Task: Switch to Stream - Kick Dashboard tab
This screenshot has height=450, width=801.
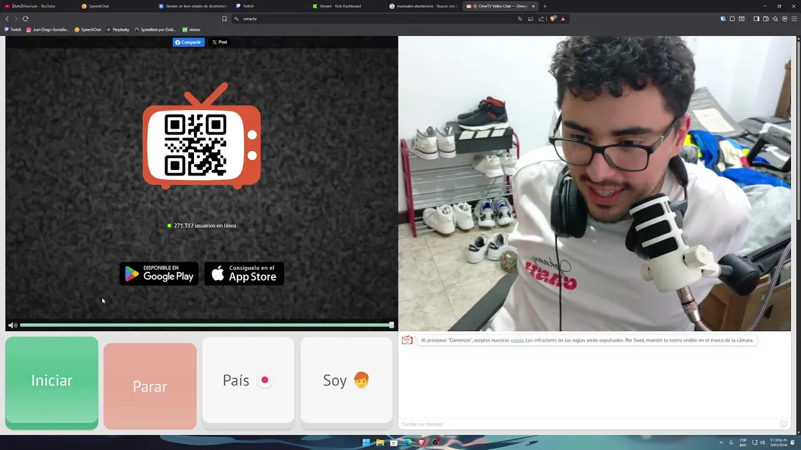Action: pyautogui.click(x=346, y=6)
